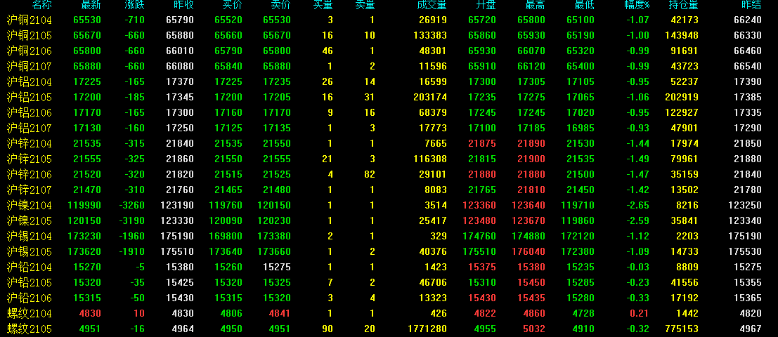Select contract 沪铅2105
Screen dimensions: 778x337
pos(30,282)
